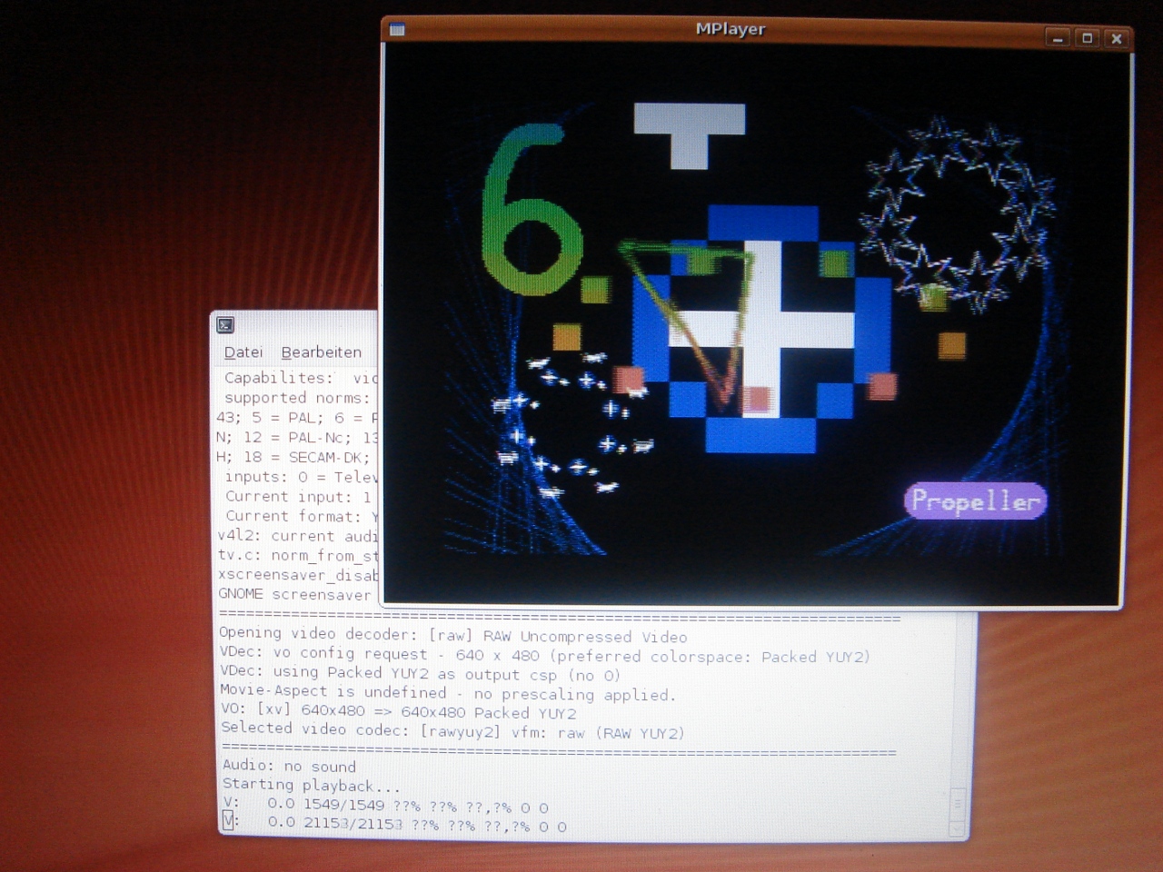Open the MPlayer window menu icon
The height and width of the screenshot is (872, 1163).
tap(397, 30)
